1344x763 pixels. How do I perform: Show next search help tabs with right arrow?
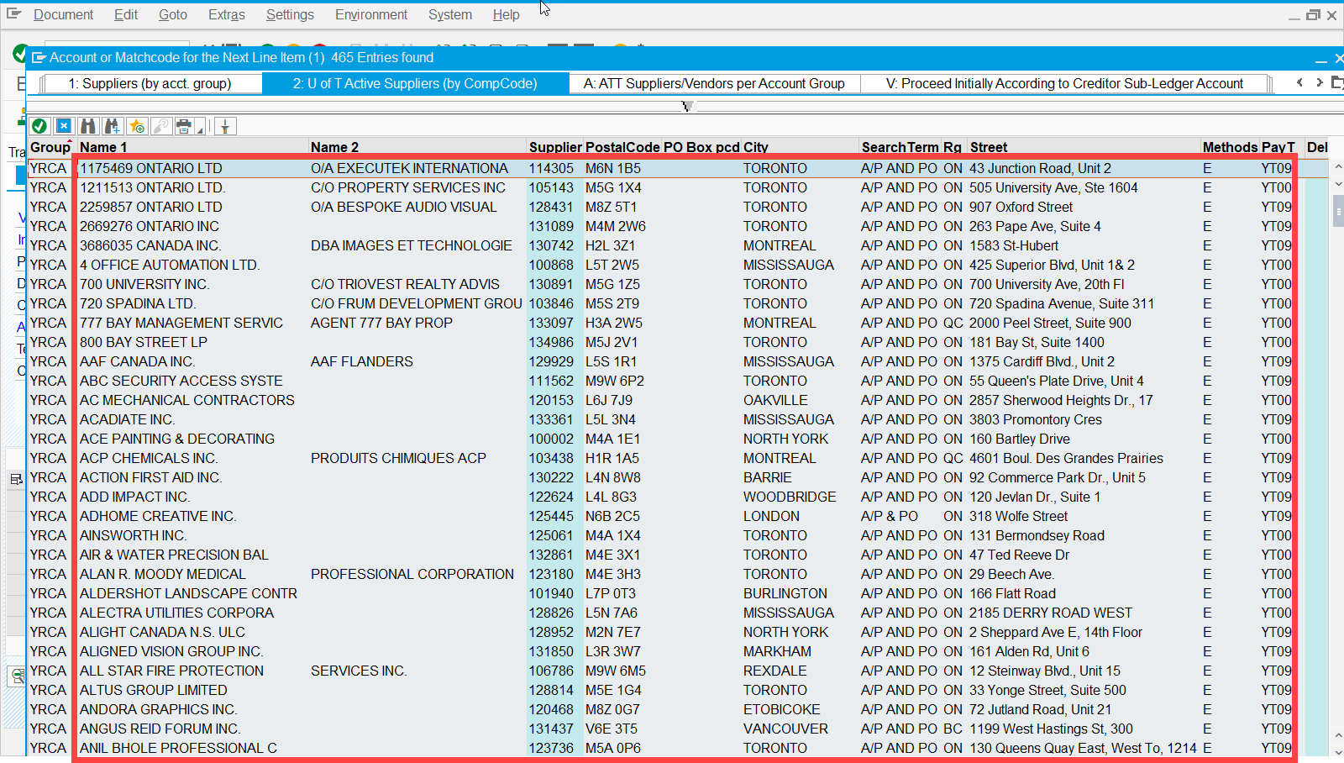pos(1319,82)
